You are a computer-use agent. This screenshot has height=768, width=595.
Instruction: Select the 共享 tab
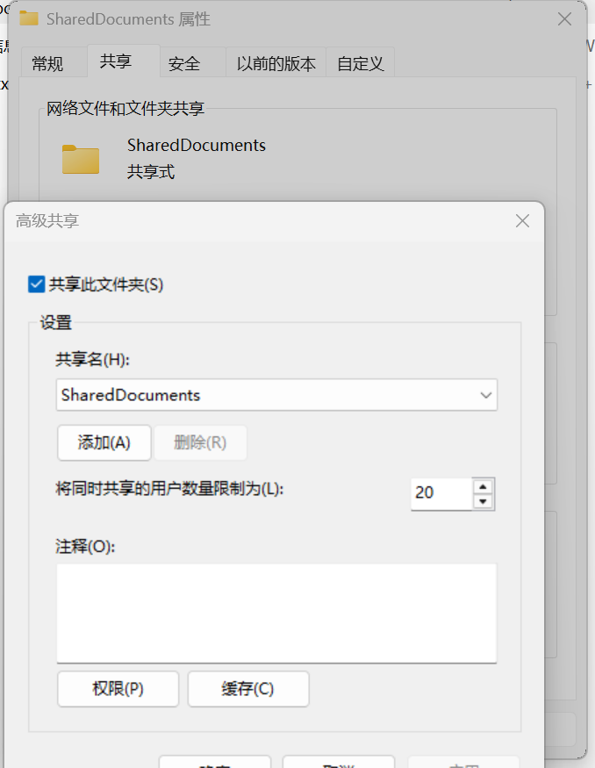[116, 61]
